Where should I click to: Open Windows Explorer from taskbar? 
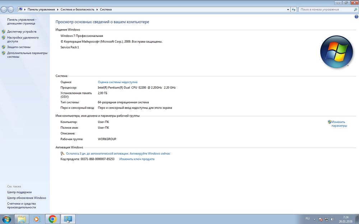point(22,219)
